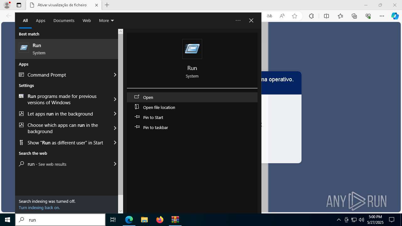
Task: Open Edge translate icon in address bar
Action: [269, 16]
